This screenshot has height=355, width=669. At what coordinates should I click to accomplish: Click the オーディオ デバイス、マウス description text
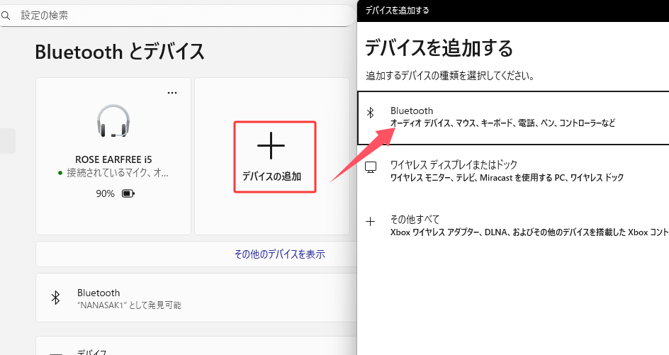point(502,123)
